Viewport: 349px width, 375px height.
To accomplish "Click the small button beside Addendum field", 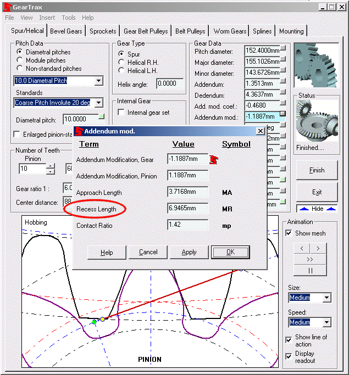I will 283,81.
